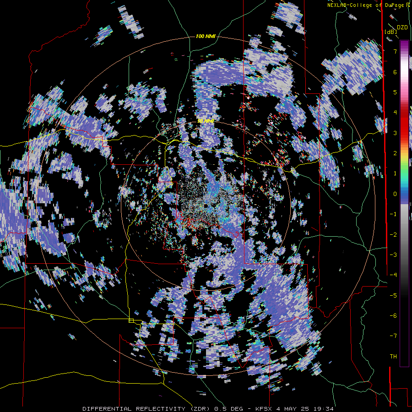Image resolution: width=412 pixels, height=412 pixels.
Task: Select the 1 value on the color scale
Action: pyautogui.click(x=395, y=173)
